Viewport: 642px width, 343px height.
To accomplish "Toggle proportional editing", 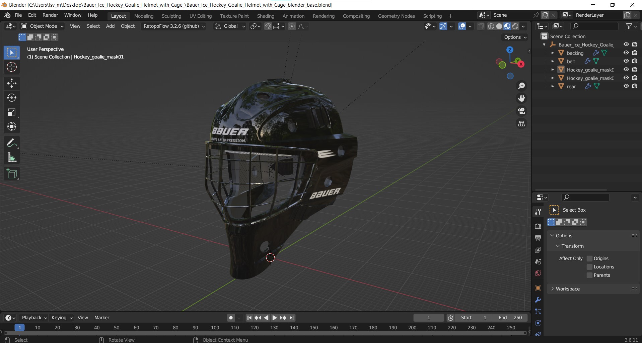I will 292,26.
